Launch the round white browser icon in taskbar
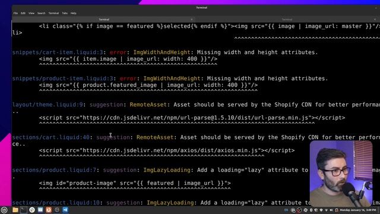Image resolution: width=380 pixels, height=214 pixels. click(32, 210)
